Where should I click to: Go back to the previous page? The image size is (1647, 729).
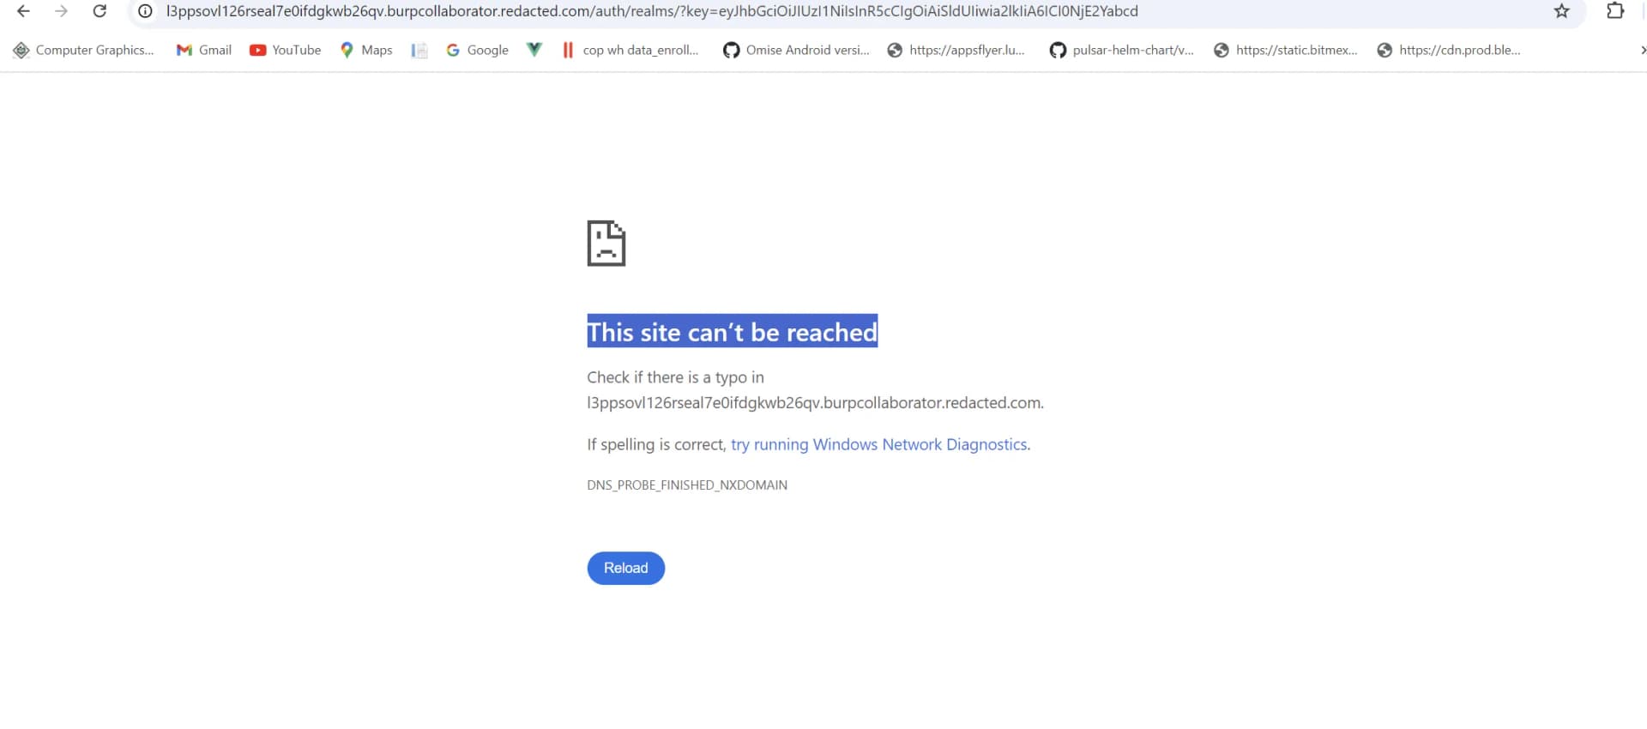(23, 11)
